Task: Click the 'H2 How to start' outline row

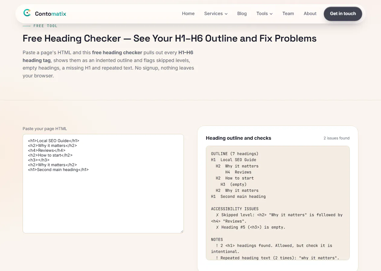Action: 235,178
